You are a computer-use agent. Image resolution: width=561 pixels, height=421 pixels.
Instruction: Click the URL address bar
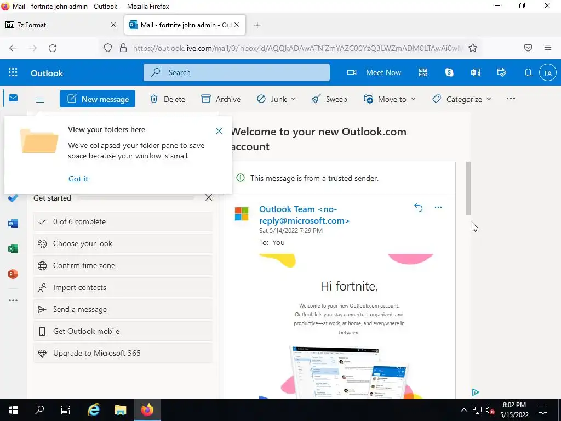coord(297,48)
